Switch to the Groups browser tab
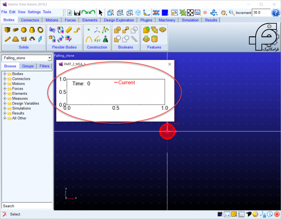Viewport: 281px width, 219px height. coord(28,66)
